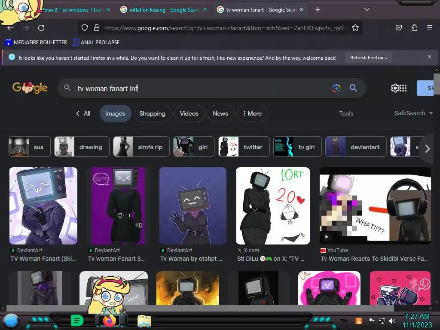Click the horizontal page scrollbar
The image size is (440, 330).
click(x=200, y=308)
